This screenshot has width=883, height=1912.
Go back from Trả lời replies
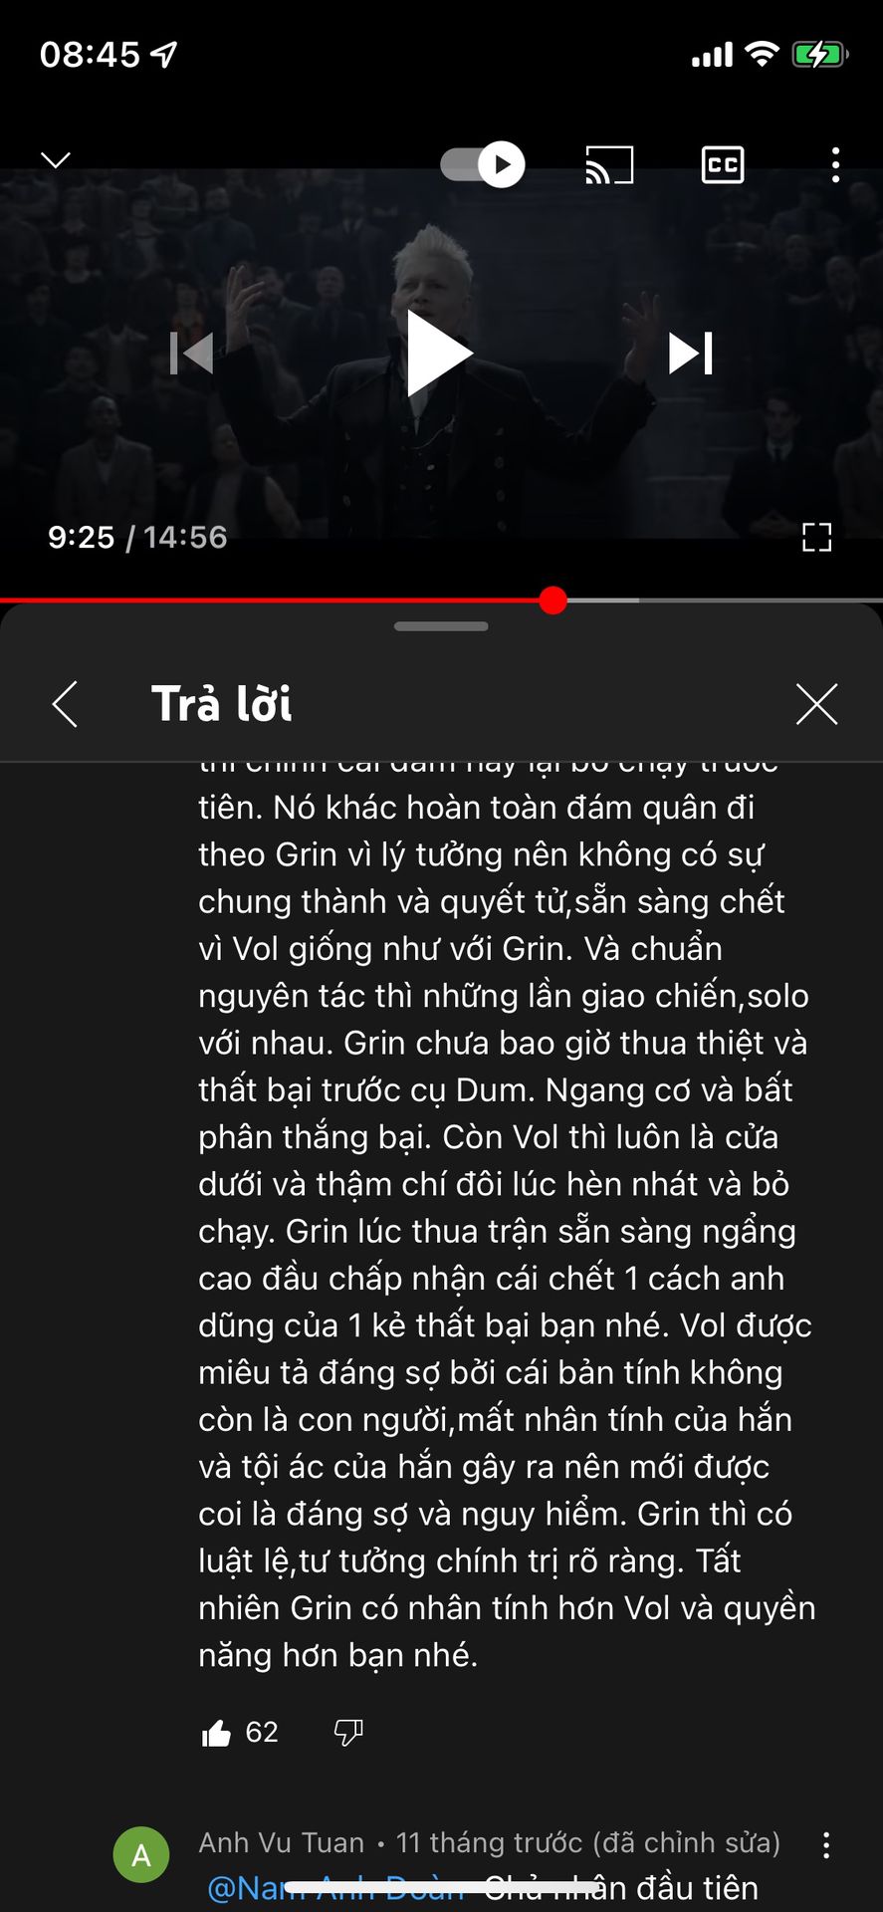pos(65,704)
